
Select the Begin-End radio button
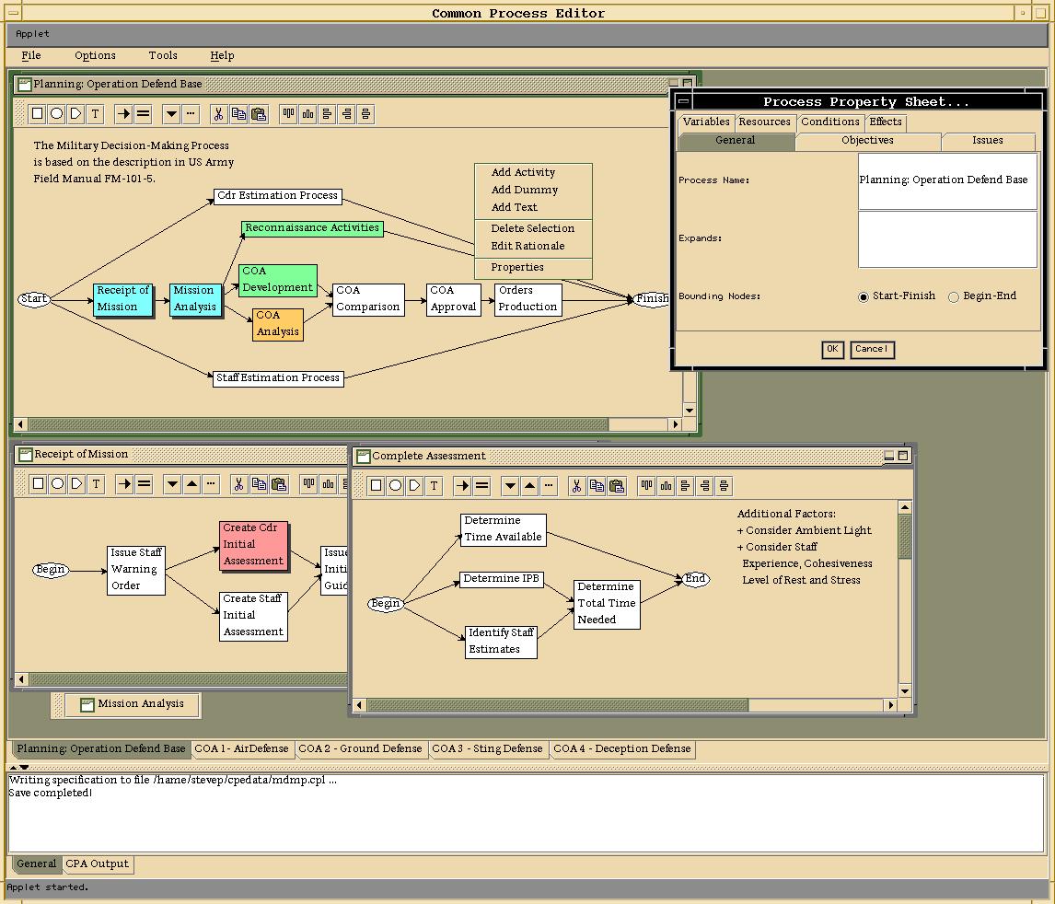tap(954, 296)
